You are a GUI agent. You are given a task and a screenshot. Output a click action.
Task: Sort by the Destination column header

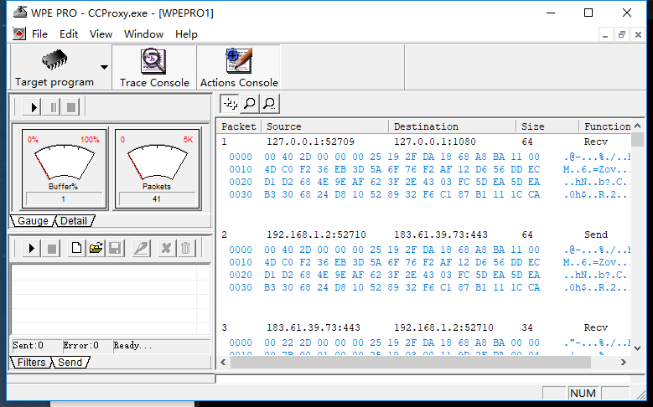[453, 126]
